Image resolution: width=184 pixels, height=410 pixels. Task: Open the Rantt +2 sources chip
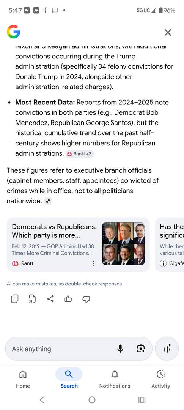click(79, 154)
